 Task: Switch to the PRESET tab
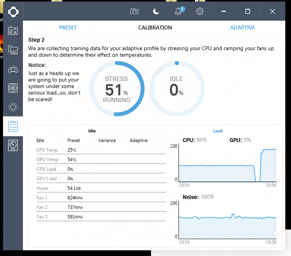[x=68, y=28]
